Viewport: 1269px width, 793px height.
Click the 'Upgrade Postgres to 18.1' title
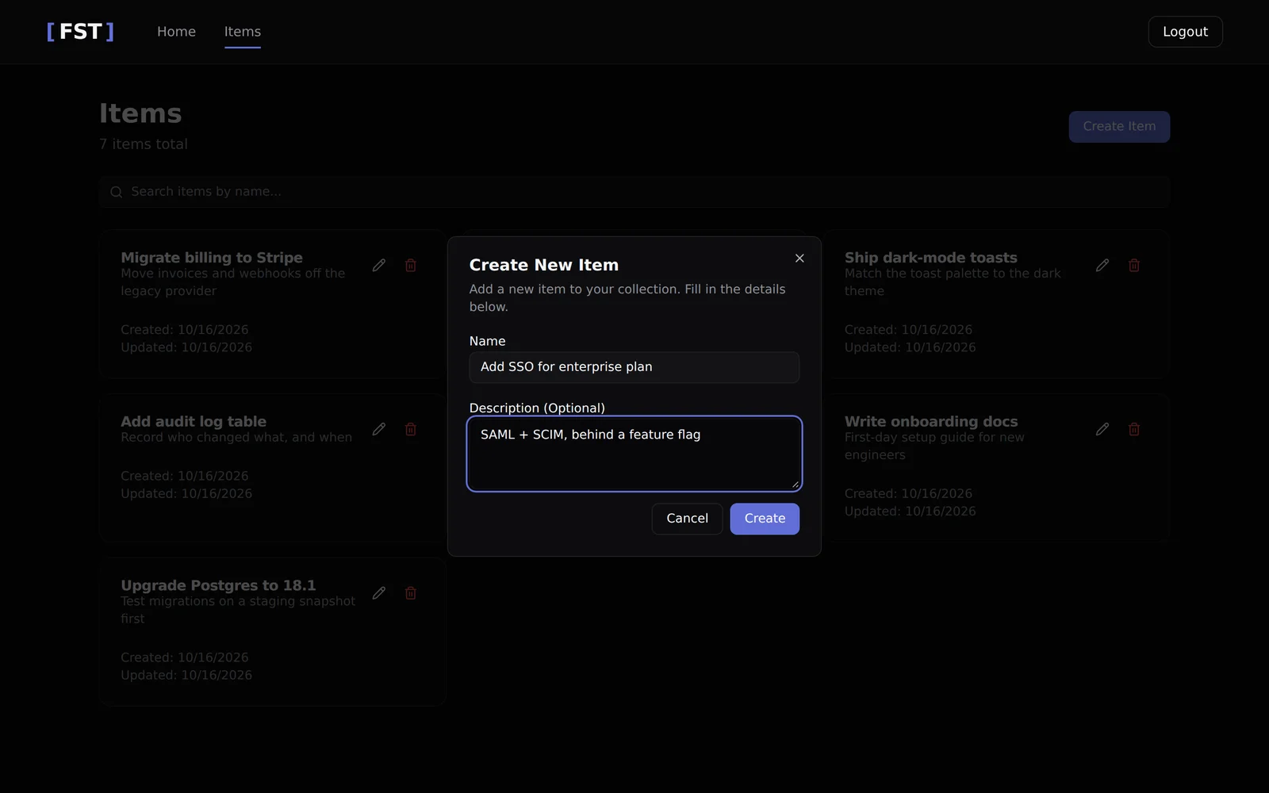[x=218, y=585]
